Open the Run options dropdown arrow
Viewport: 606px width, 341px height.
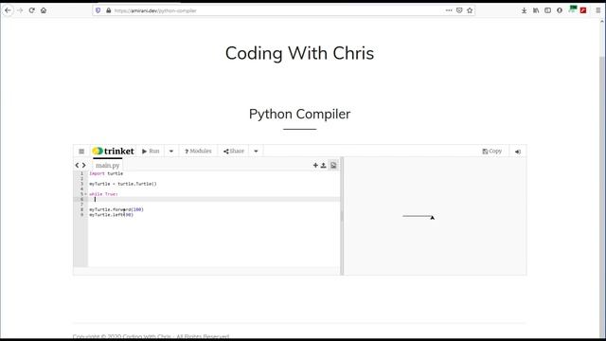[x=171, y=152]
